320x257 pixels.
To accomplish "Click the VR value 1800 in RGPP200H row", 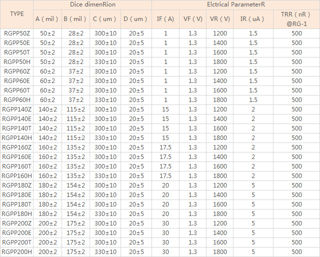I will (220, 251).
